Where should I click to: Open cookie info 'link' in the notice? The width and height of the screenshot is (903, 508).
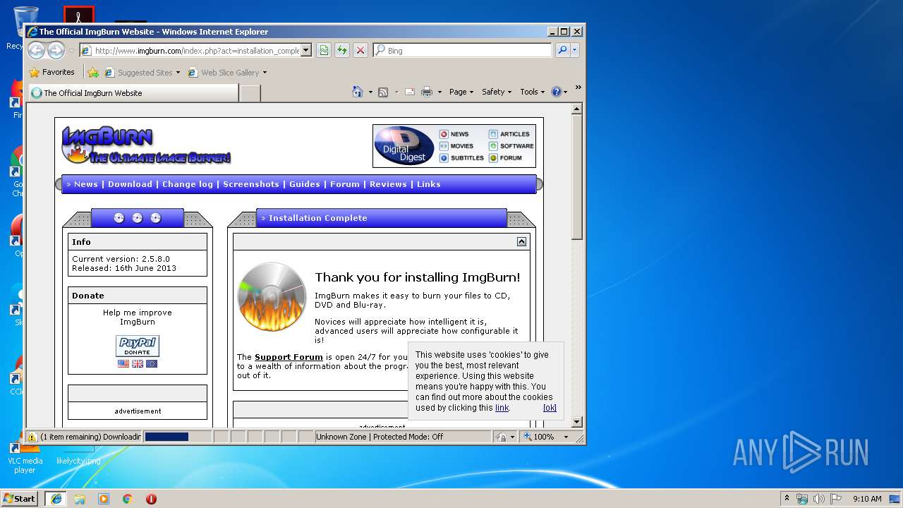tap(502, 408)
